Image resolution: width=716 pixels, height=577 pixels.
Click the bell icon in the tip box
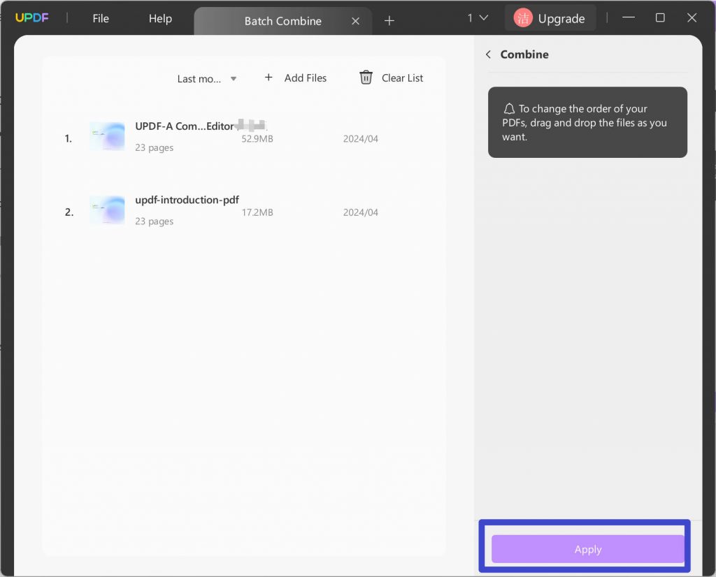(510, 108)
